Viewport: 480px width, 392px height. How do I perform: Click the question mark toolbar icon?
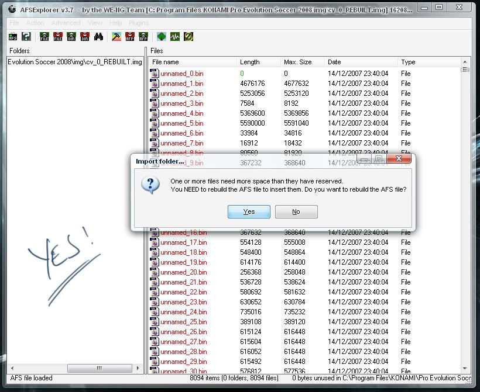(x=26, y=37)
